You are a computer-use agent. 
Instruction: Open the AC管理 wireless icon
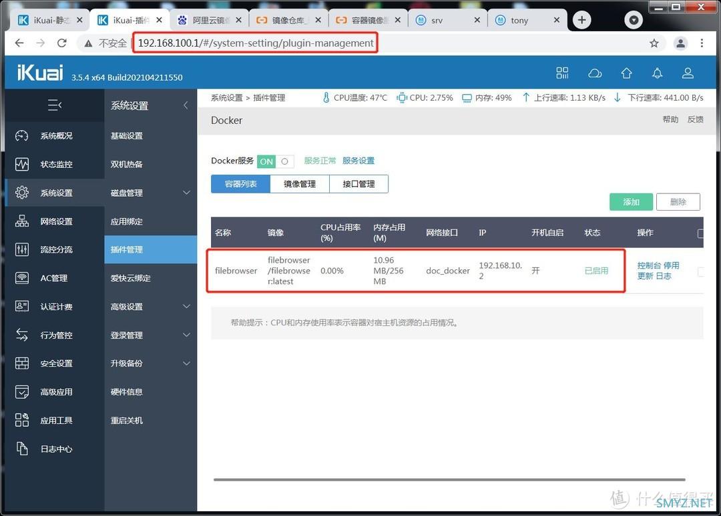(x=21, y=278)
